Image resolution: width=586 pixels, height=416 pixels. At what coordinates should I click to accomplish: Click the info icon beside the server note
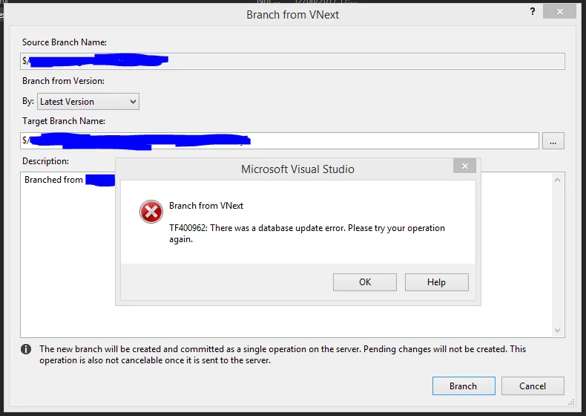click(26, 349)
